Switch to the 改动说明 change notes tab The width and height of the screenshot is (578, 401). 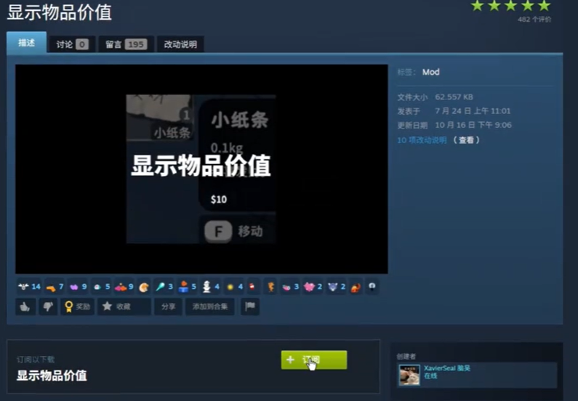click(180, 44)
